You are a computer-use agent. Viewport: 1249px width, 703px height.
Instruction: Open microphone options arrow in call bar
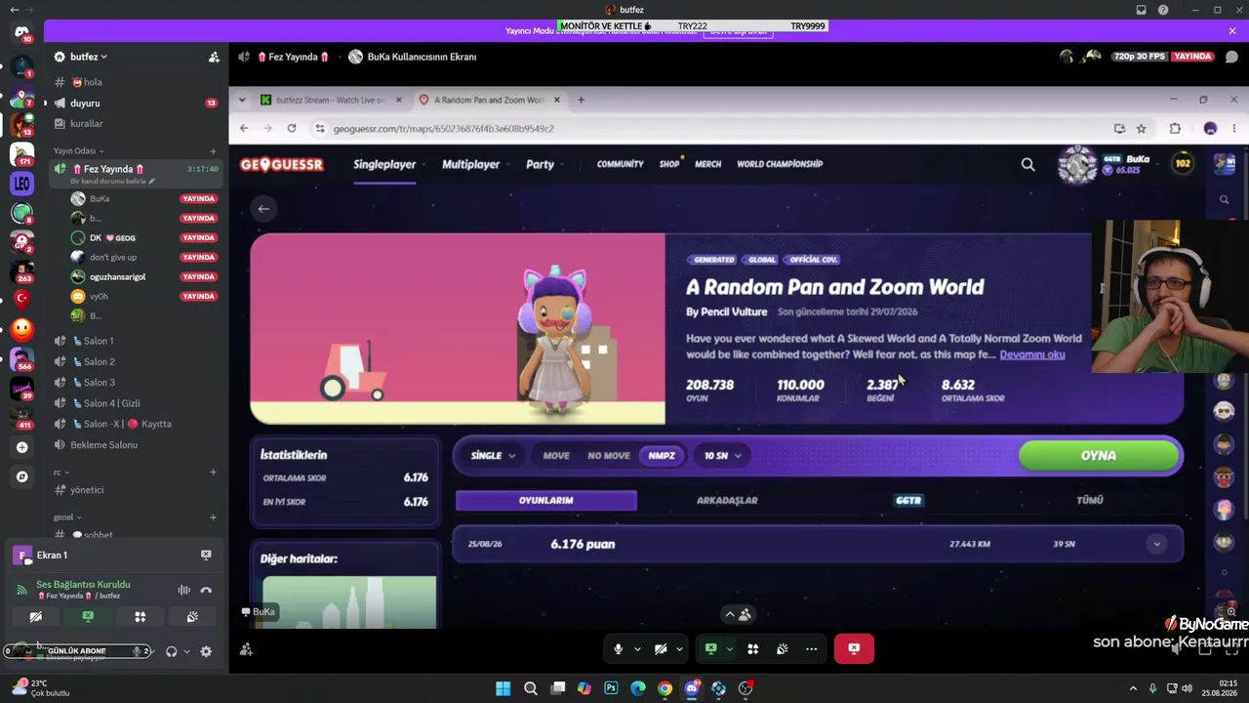pyautogui.click(x=637, y=648)
